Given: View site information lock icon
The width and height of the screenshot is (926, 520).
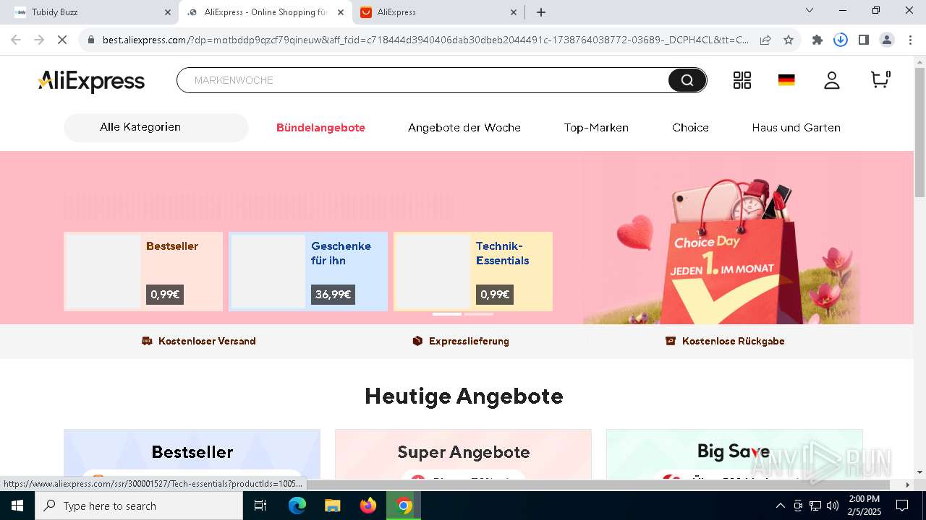Looking at the screenshot, I should [x=91, y=40].
